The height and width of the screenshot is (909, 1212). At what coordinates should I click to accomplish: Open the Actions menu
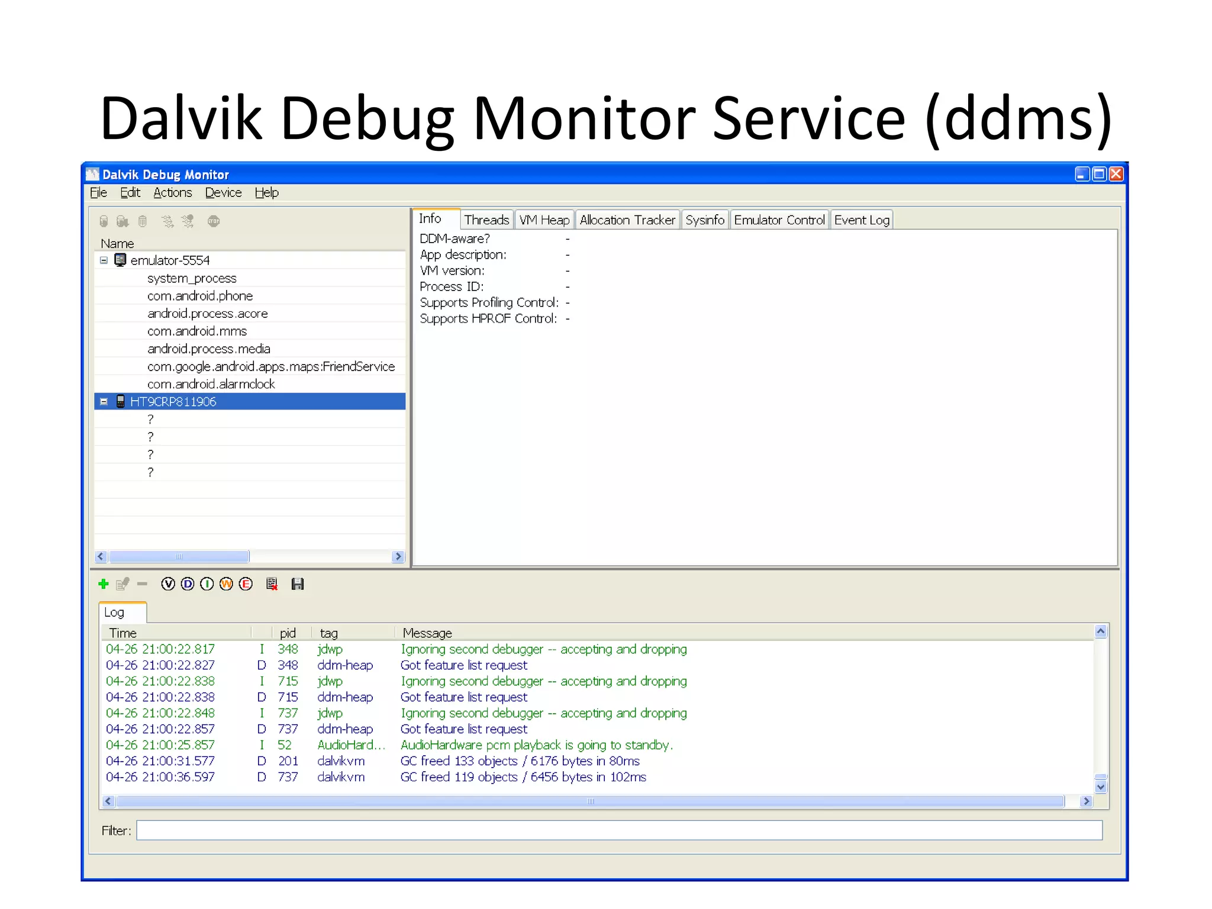pos(173,193)
